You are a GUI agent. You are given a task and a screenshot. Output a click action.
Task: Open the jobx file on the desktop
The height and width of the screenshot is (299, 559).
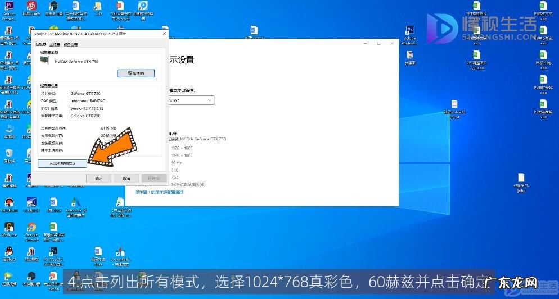point(521,182)
